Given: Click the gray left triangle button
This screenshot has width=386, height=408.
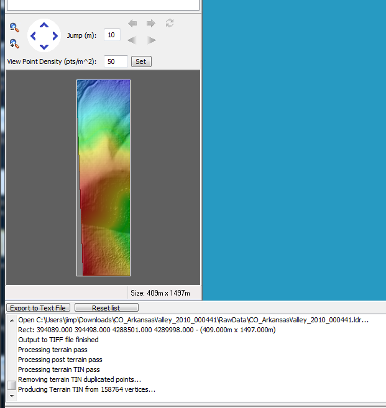Looking at the screenshot, I should pyautogui.click(x=132, y=40).
